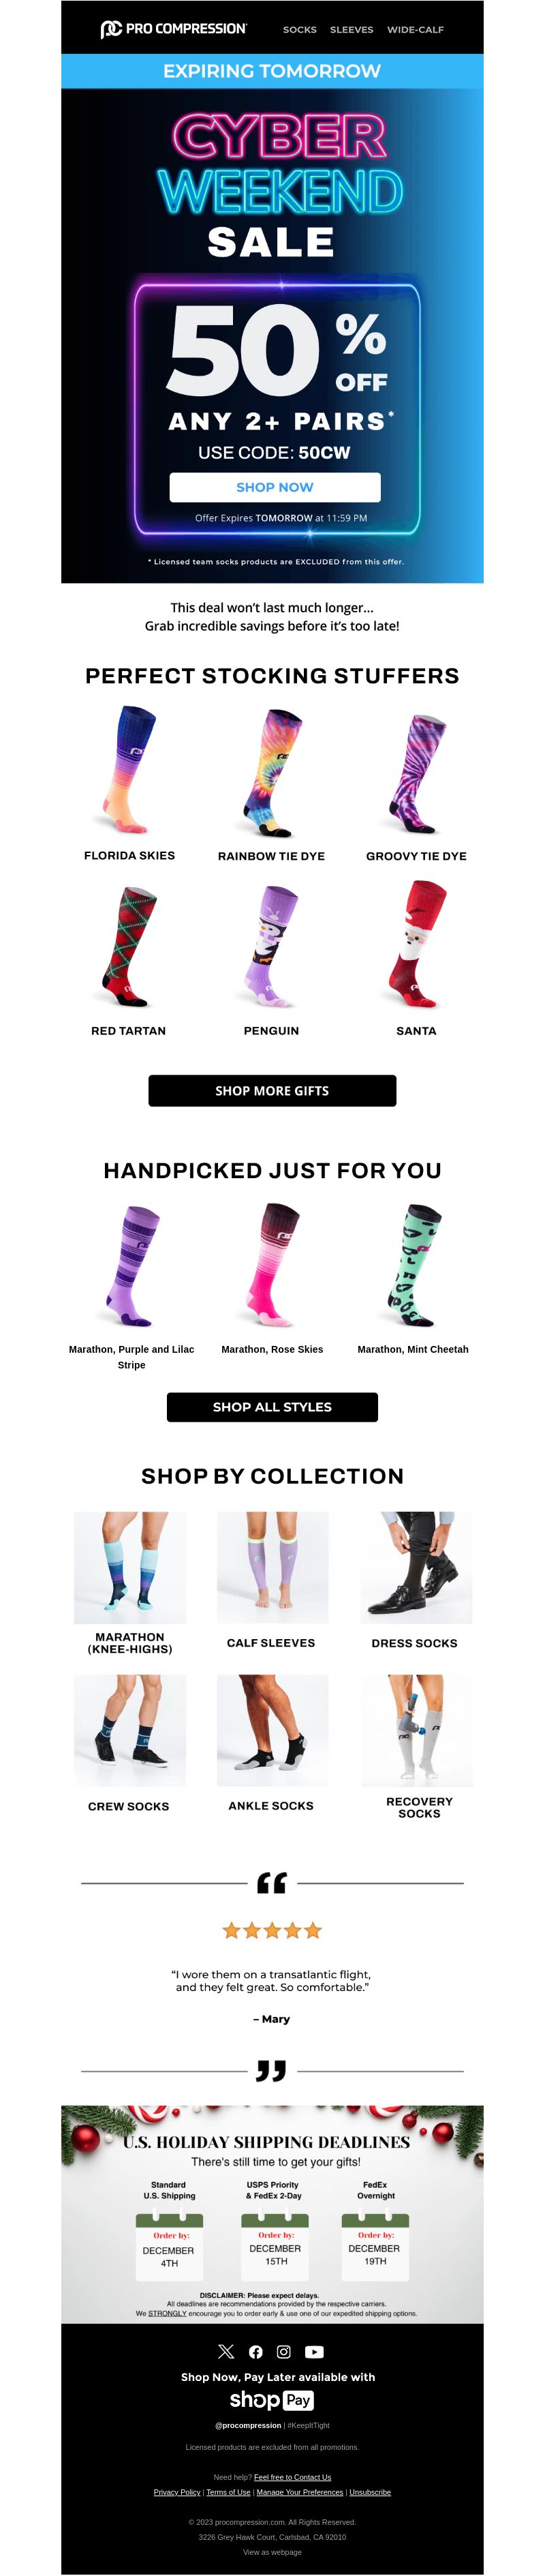Open the YouTube social icon
Screen dimensions: 545x2576
click(314, 2351)
